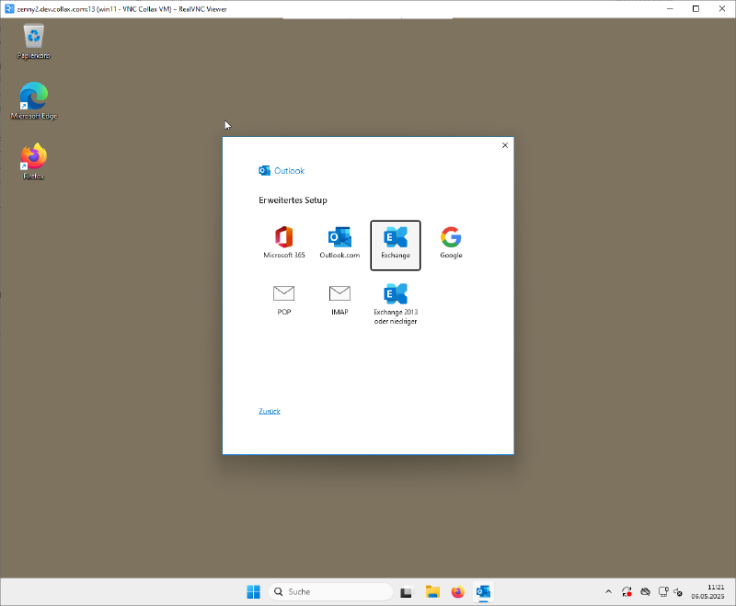Pick the Exchange account type
This screenshot has width=736, height=606.
(x=396, y=246)
